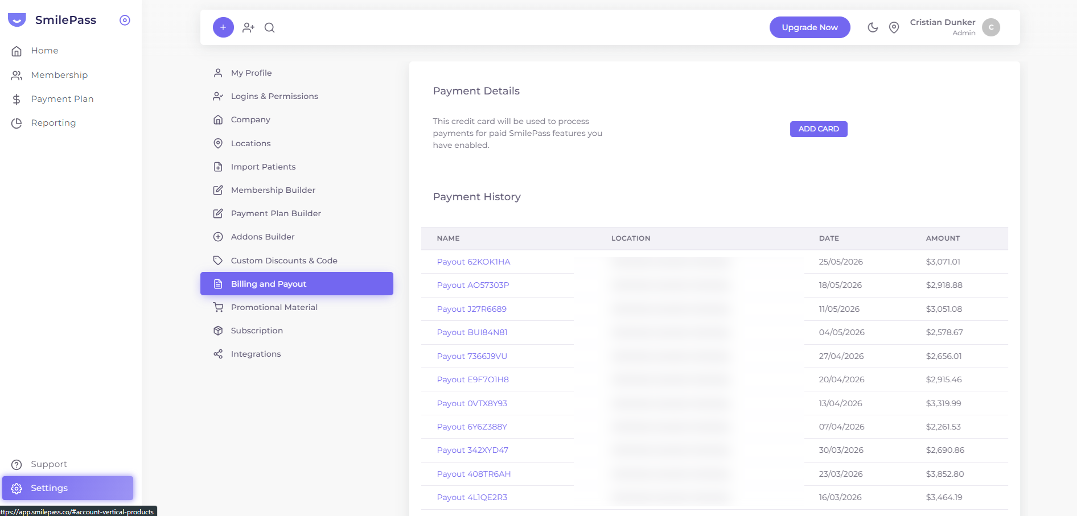Click the Home house icon

coord(17,51)
